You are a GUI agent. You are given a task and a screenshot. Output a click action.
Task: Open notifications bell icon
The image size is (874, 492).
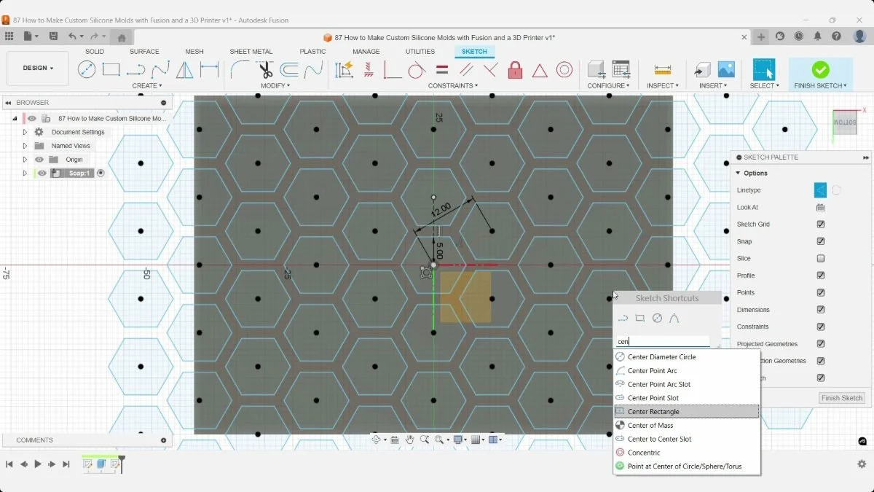tap(818, 36)
